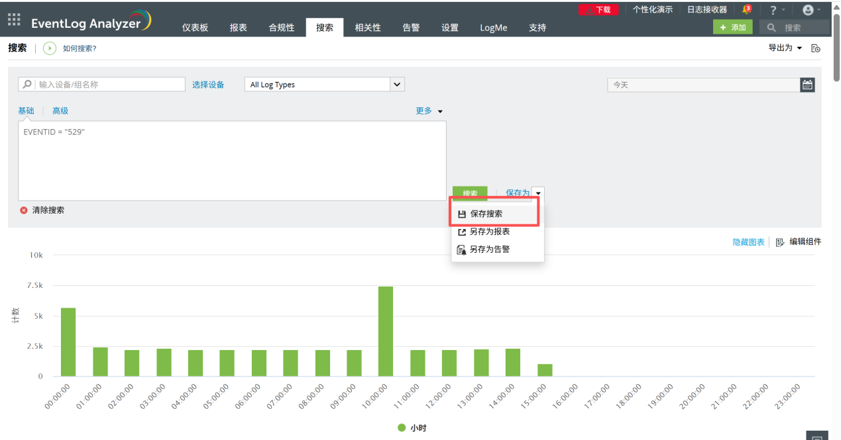Toggle the 小时 legend series marker
Screen dimensions: 841x440
402,428
